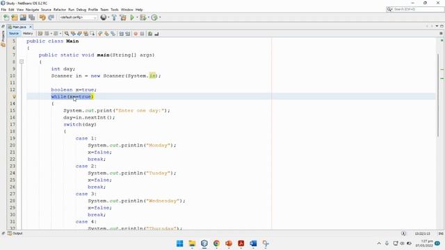445x250 pixels.
Task: Open the default config combo box
Action: (x=78, y=17)
